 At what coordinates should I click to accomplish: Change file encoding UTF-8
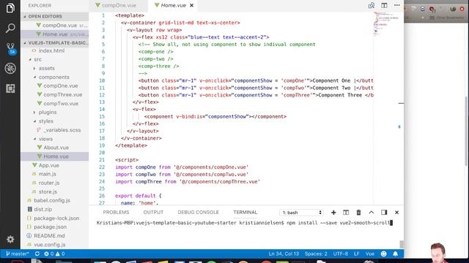pyautogui.click(x=340, y=254)
